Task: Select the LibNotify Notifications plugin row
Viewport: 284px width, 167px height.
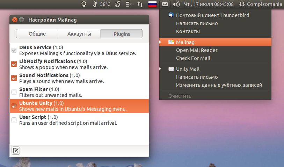Action: [79, 64]
